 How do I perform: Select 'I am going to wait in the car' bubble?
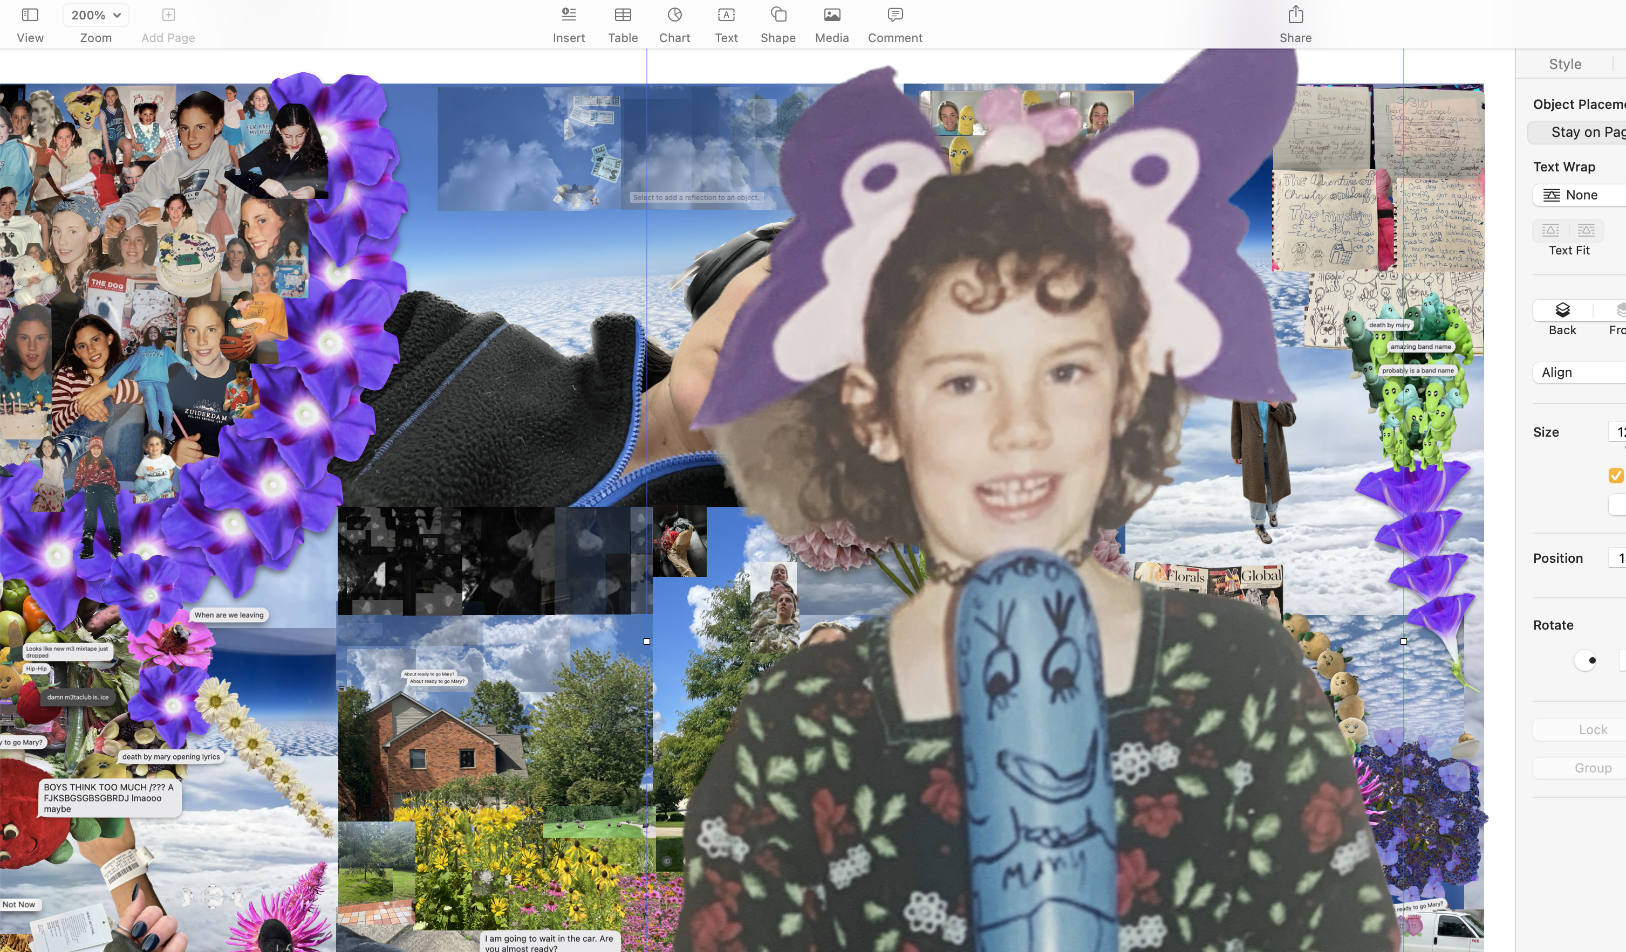click(x=550, y=942)
